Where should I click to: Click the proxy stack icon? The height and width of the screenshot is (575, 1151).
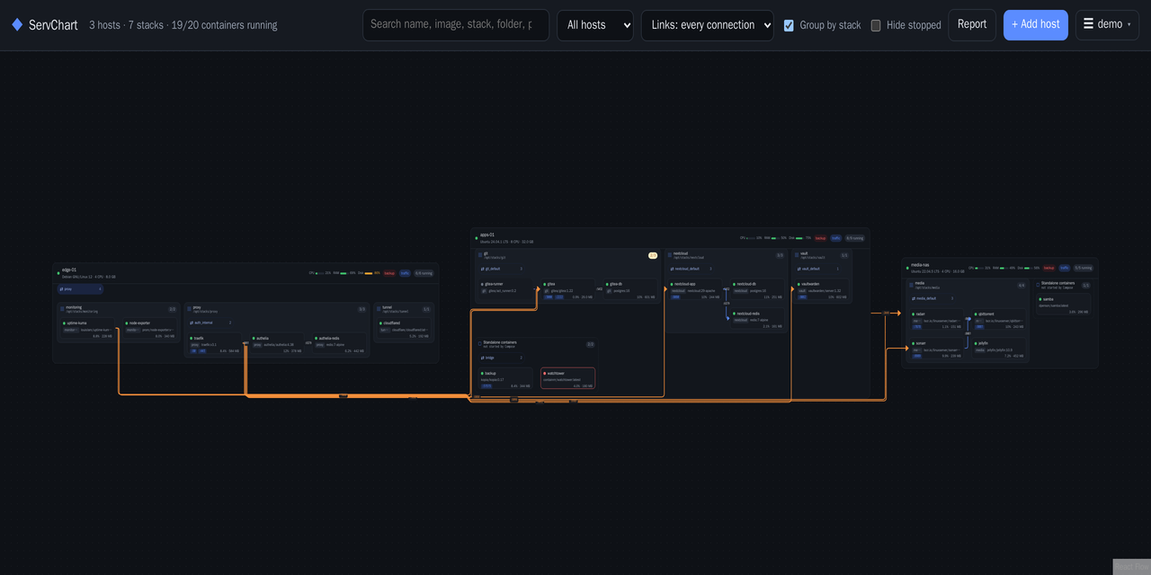click(x=189, y=309)
